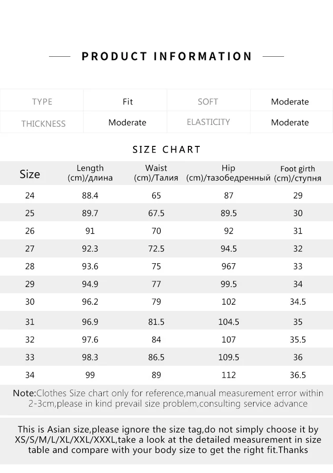The height and width of the screenshot is (473, 333).
Task: Click foot girth value 36.5
Action: click(x=298, y=375)
